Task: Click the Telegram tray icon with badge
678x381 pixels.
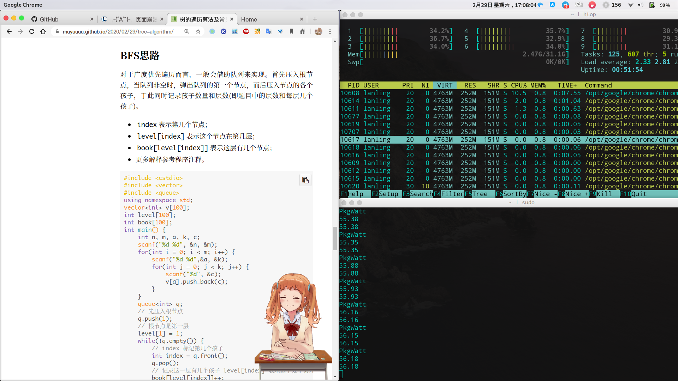Action: (565, 5)
